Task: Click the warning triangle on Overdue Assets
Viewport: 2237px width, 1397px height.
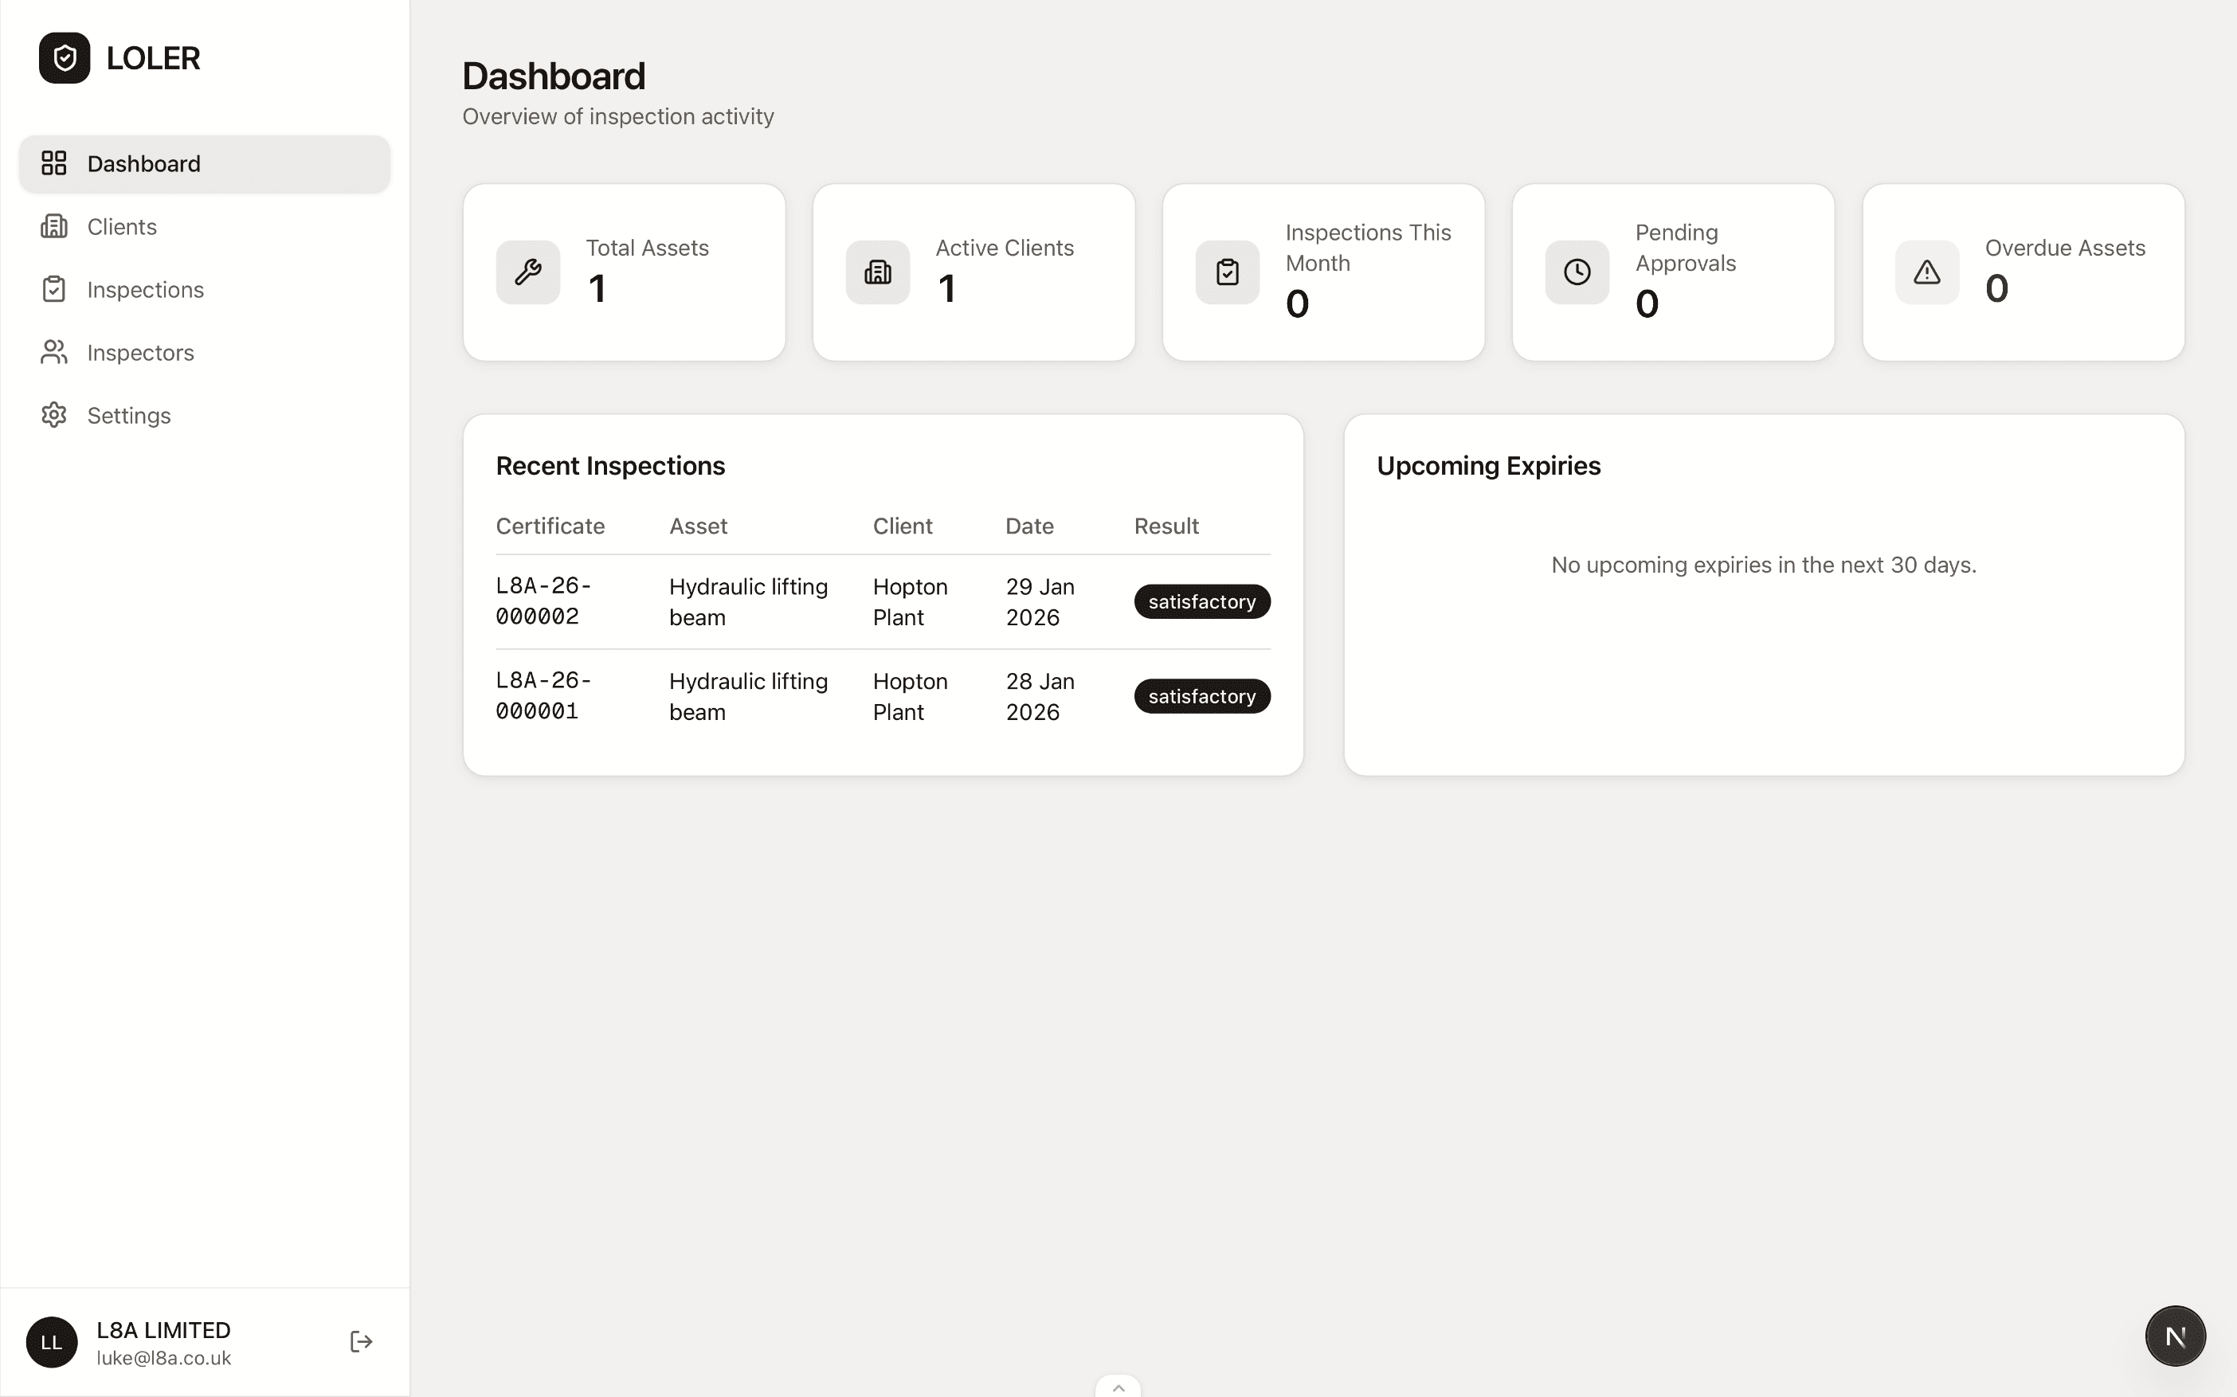Action: coord(1926,272)
